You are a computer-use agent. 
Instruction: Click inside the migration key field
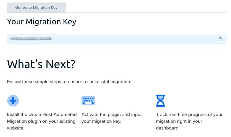tap(128, 39)
